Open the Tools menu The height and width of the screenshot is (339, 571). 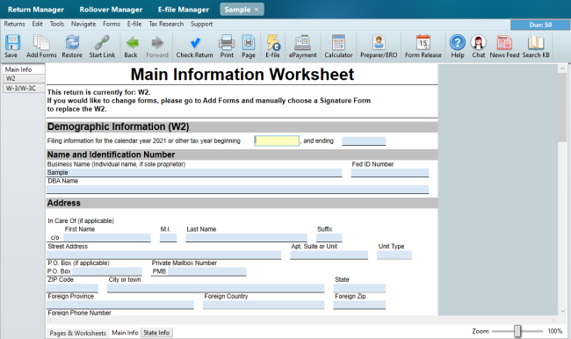click(57, 24)
